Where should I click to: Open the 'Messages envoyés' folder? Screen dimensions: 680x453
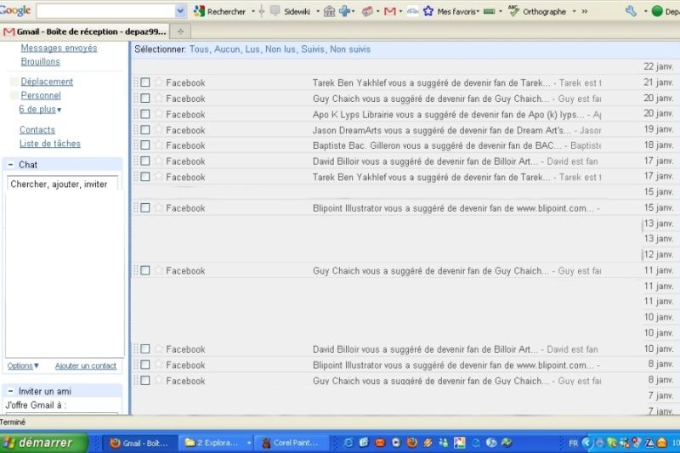click(59, 48)
